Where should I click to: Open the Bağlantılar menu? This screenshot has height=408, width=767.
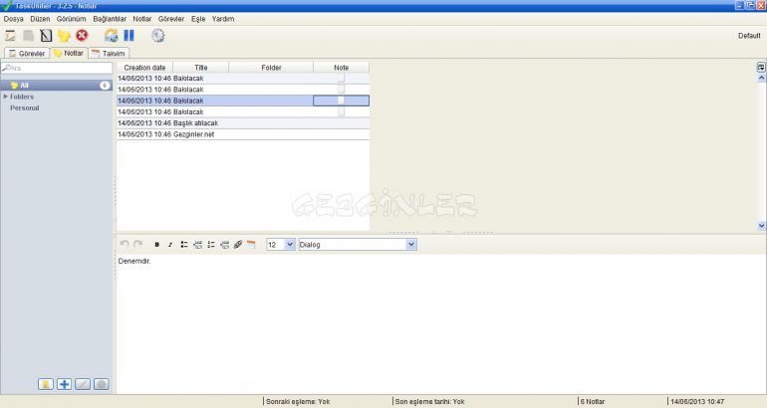tap(109, 19)
